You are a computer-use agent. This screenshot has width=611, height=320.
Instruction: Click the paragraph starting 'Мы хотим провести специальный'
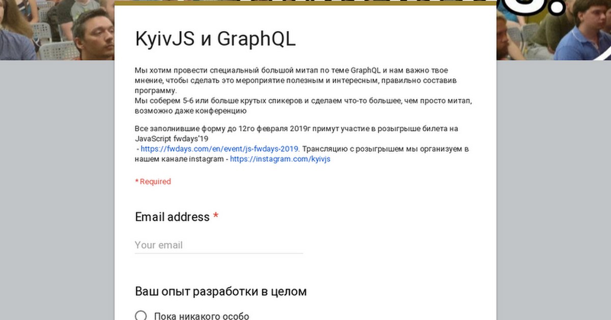coord(304,90)
